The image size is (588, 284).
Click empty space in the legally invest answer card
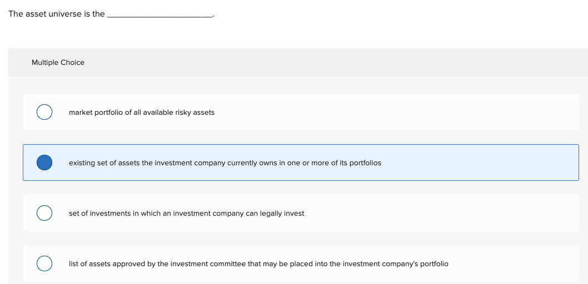click(433, 214)
